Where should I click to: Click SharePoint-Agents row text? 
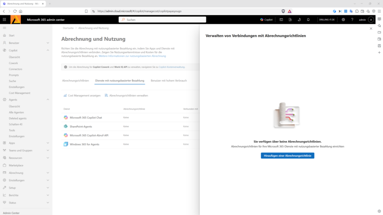click(x=81, y=127)
